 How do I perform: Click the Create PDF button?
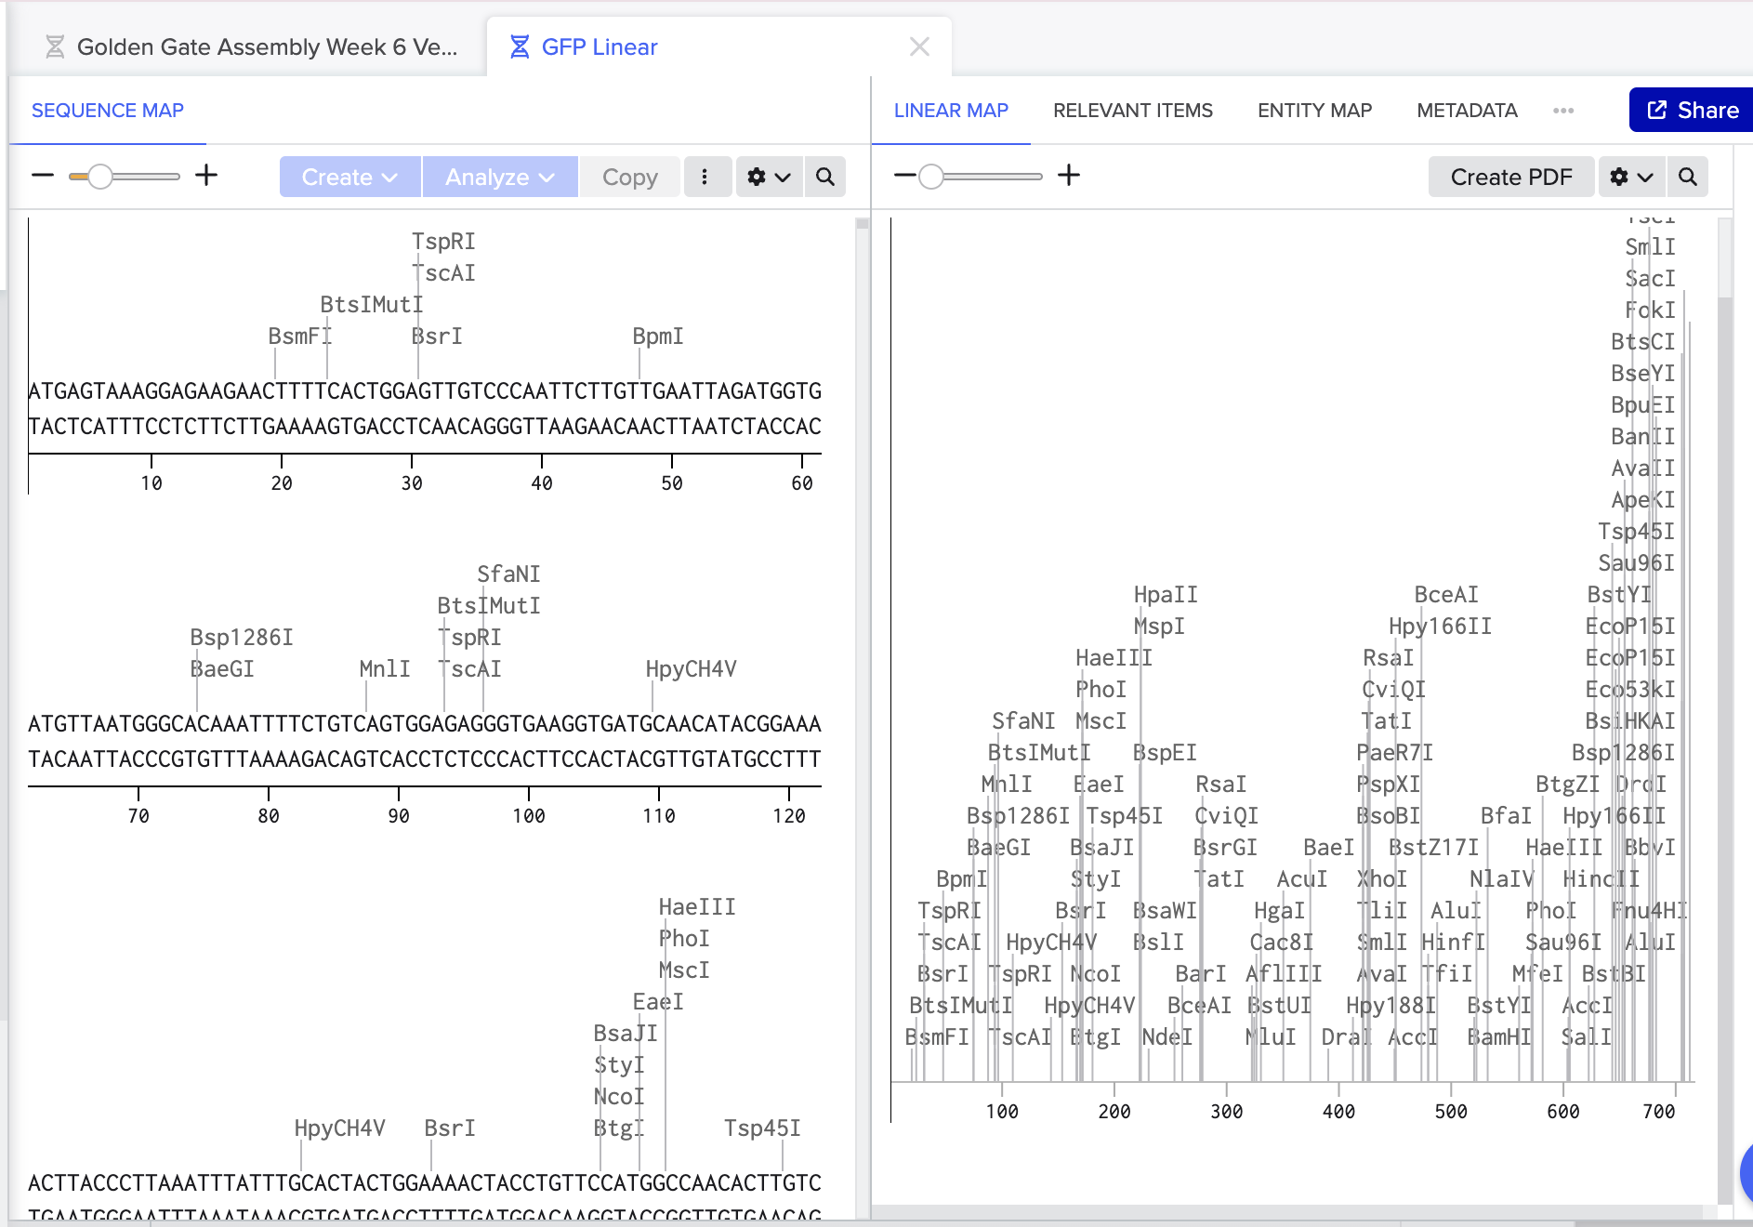pyautogui.click(x=1511, y=177)
